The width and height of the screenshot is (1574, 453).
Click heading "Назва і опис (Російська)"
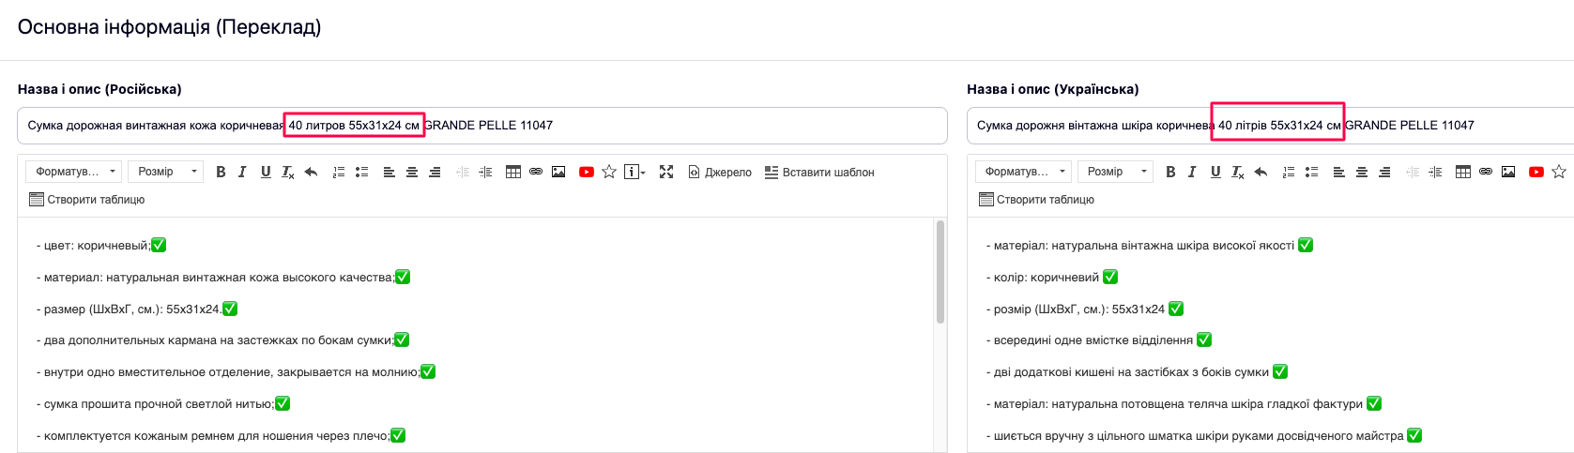pos(99,89)
